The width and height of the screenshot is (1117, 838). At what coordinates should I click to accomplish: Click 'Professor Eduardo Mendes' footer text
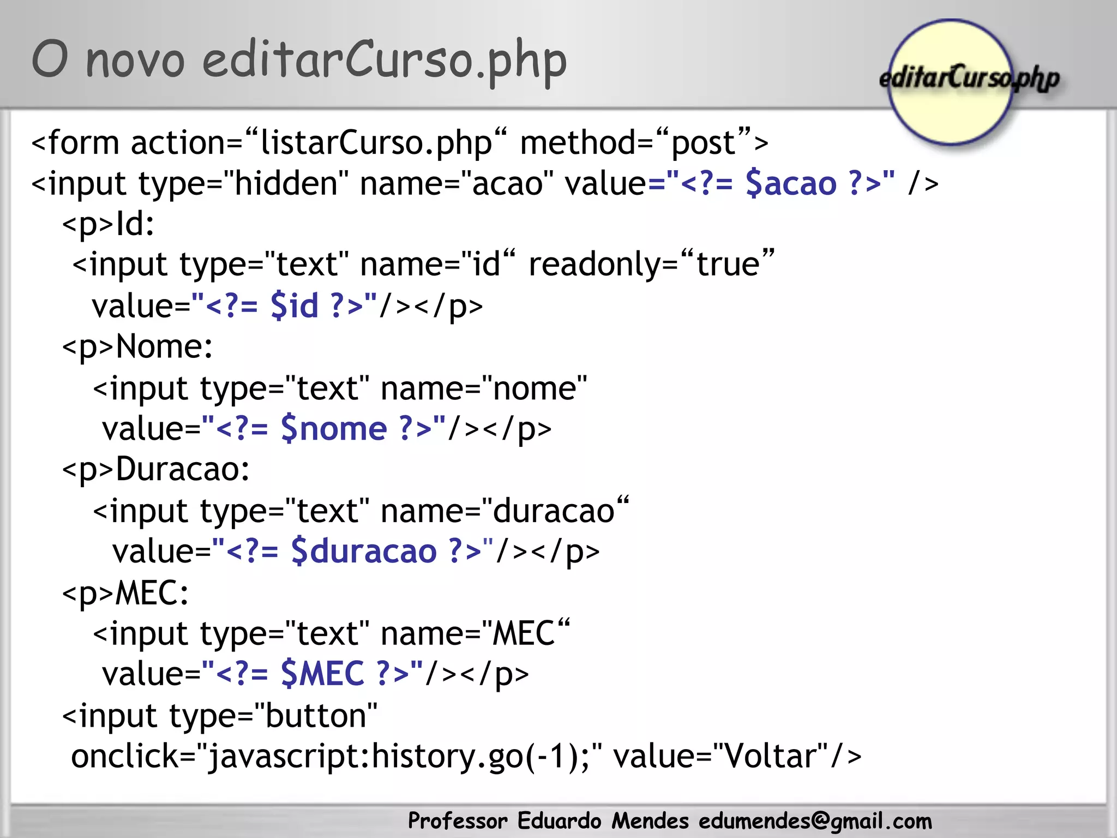(548, 821)
